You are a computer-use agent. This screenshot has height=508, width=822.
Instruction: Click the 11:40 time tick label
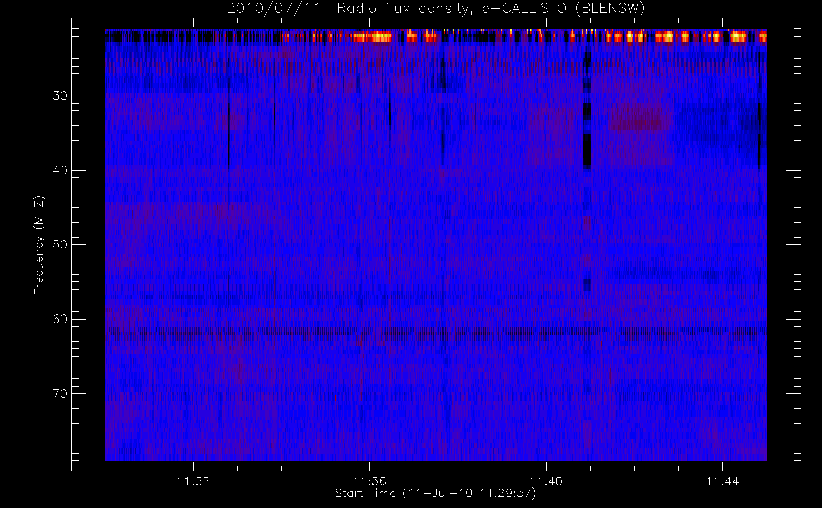546,481
